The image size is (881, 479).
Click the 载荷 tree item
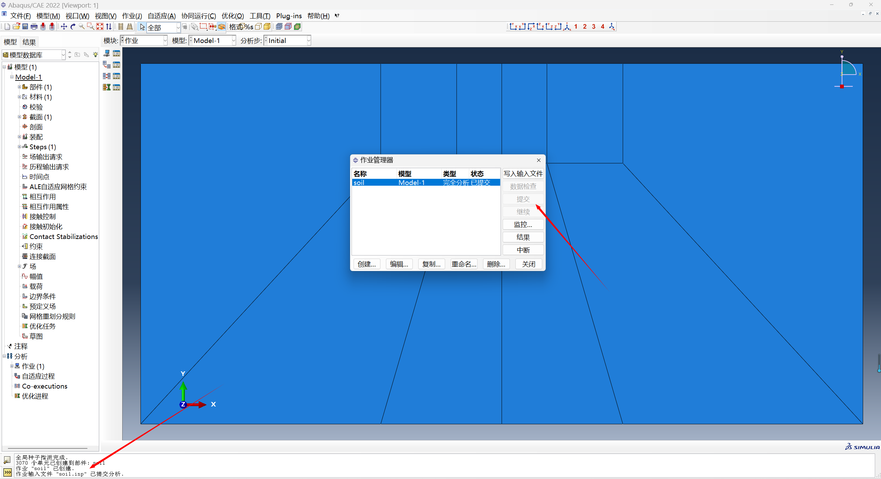click(36, 286)
